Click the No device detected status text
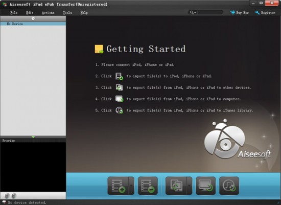Viewport: 281px width, 205px height. coord(27,202)
